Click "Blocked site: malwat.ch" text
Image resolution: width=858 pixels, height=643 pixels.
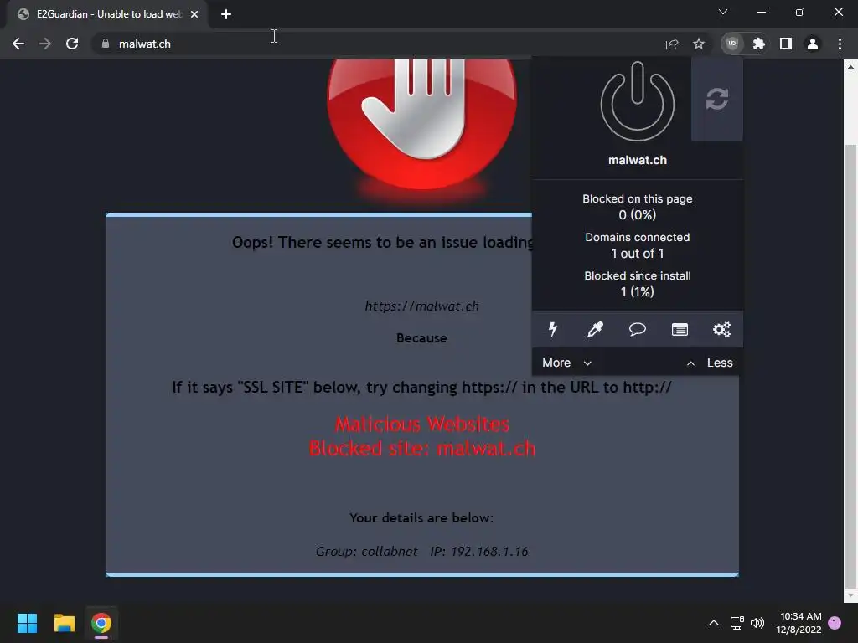tap(422, 449)
